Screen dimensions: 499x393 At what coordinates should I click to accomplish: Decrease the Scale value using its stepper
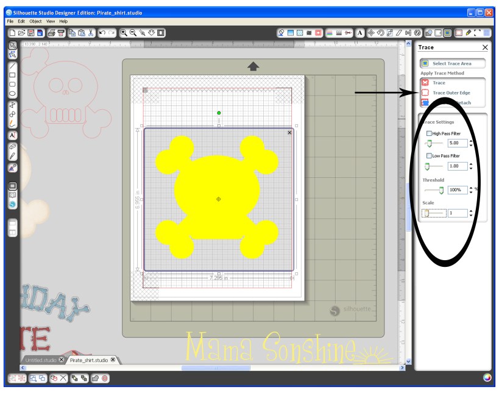click(x=471, y=215)
